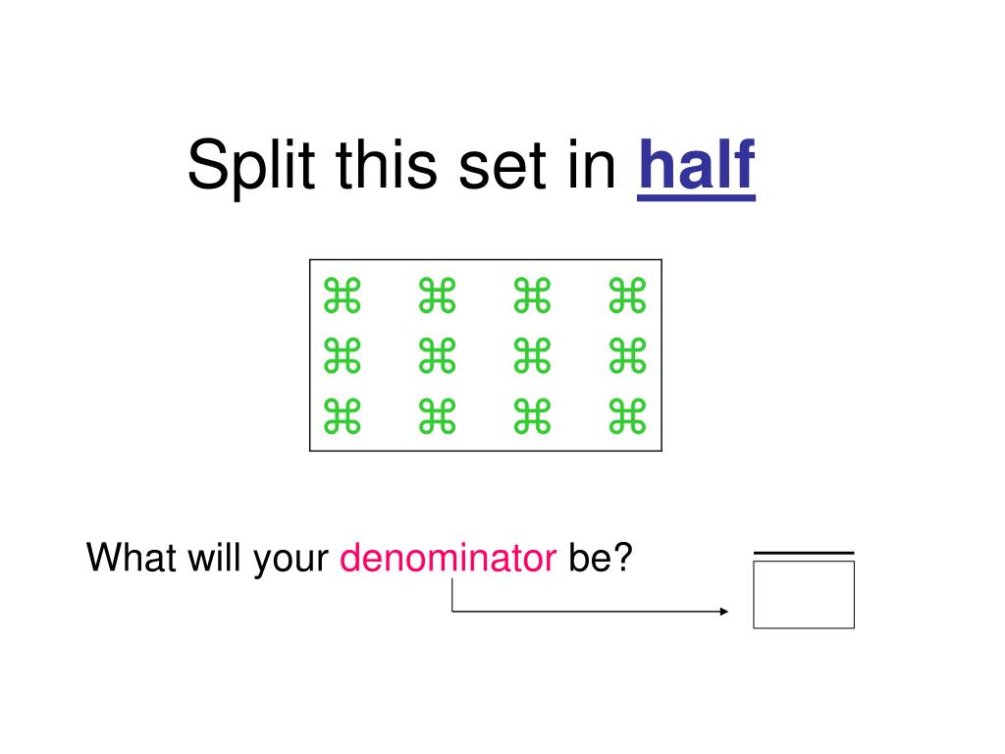Open the underlined blue "half" link
The height and width of the screenshot is (754, 1005).
pos(697,167)
